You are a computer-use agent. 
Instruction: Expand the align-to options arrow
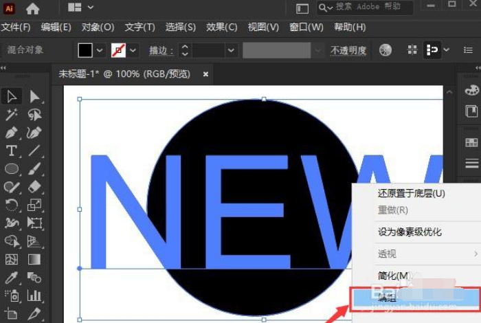[x=447, y=49]
